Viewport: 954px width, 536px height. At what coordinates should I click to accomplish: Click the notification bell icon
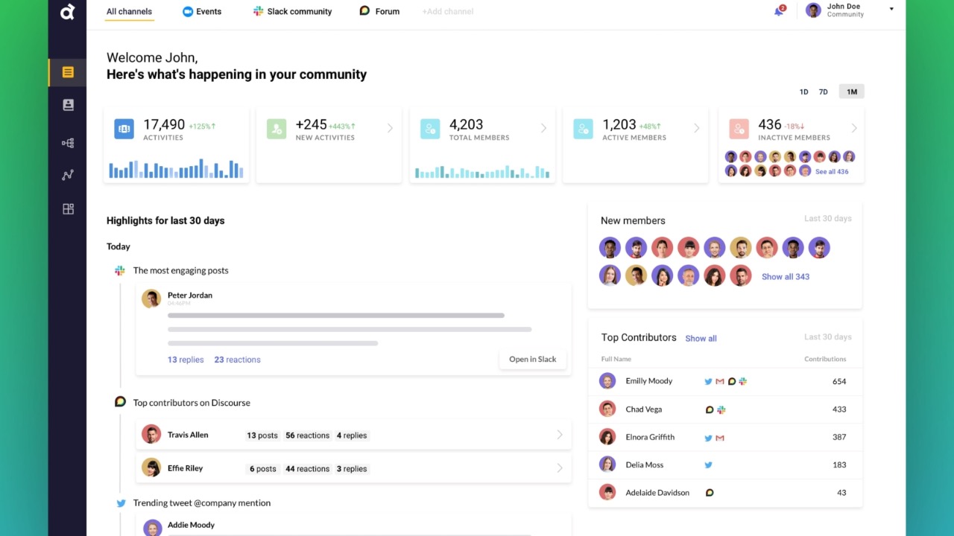pyautogui.click(x=779, y=11)
